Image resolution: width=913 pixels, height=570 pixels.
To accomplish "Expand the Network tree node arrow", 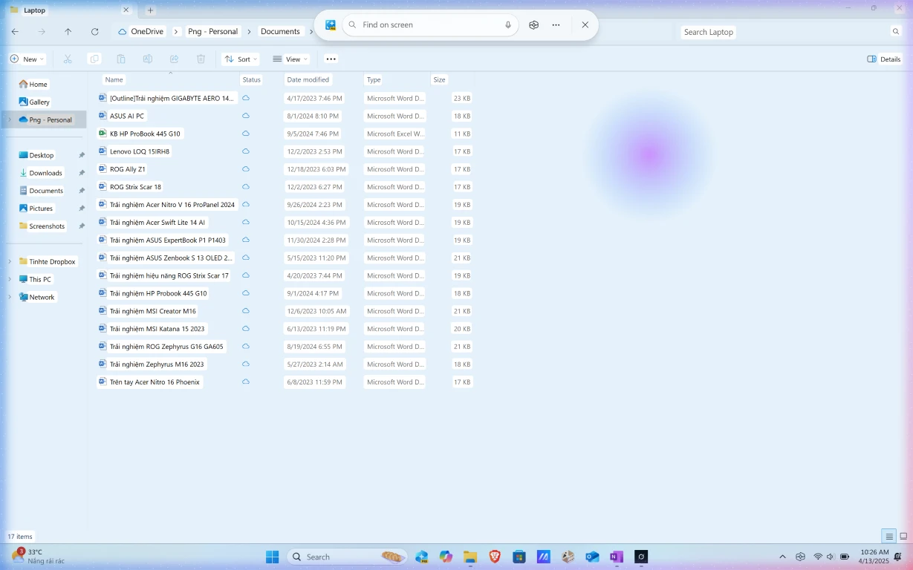I will 9,297.
